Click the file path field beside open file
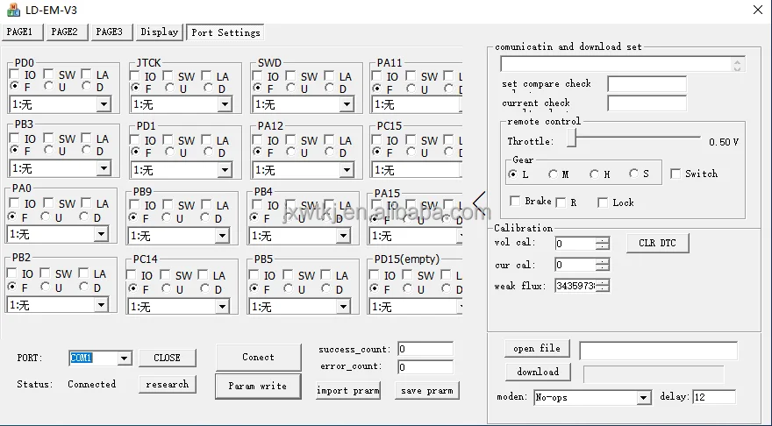 click(659, 351)
